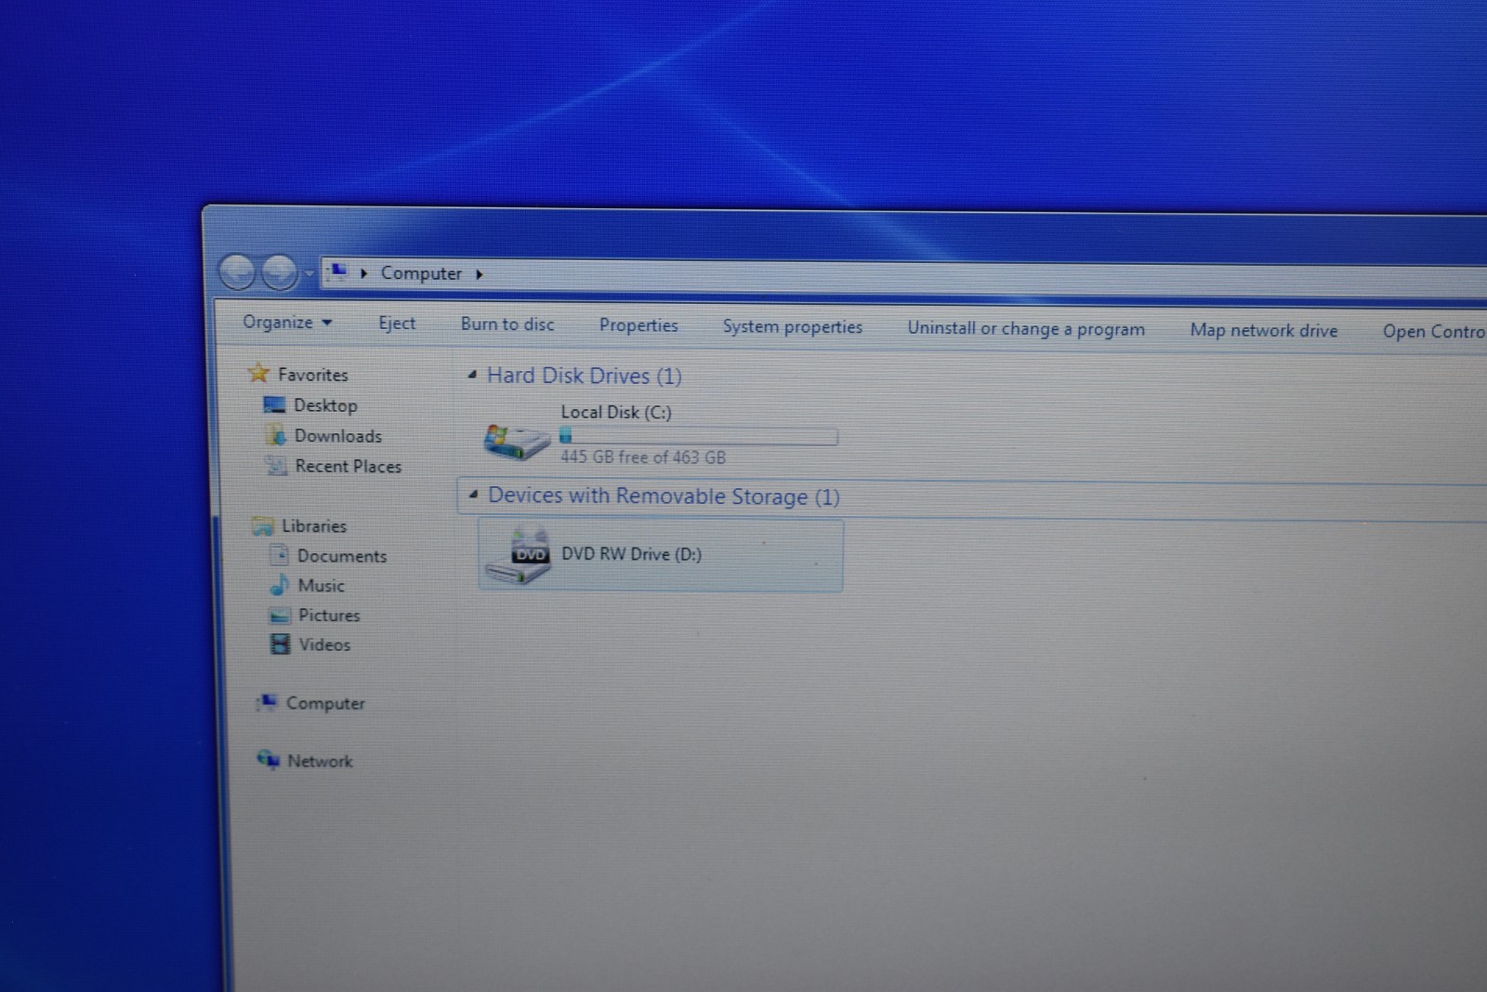This screenshot has height=992, width=1487.
Task: Click the Computer icon in navigation pane
Action: (268, 702)
